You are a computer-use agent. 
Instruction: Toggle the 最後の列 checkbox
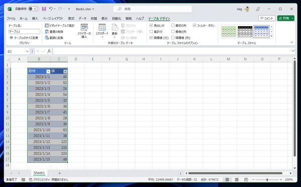click(173, 32)
